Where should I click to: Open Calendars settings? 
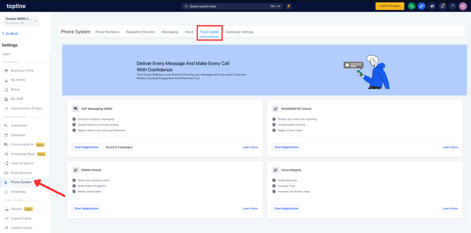coord(18,135)
